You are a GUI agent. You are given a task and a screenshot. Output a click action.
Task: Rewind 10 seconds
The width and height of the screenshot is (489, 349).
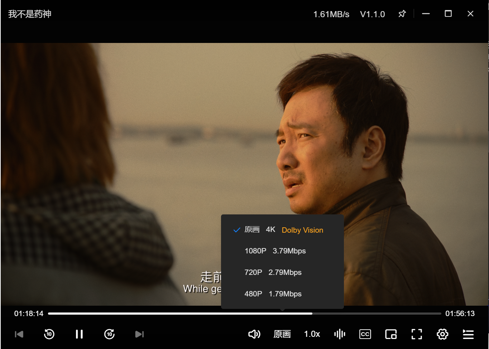click(49, 334)
